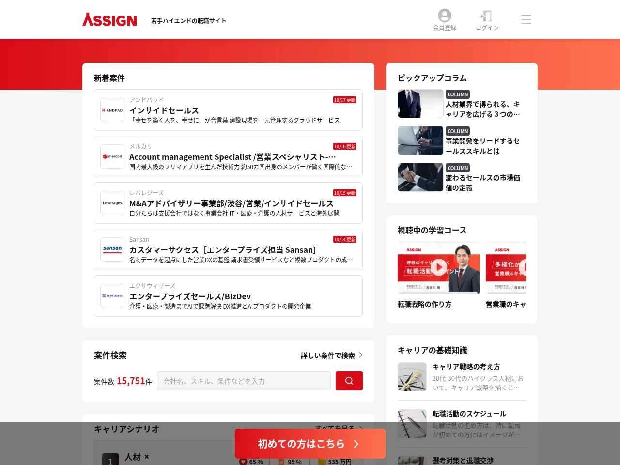The height and width of the screenshot is (465, 620).
Task: Click 転職活動のスケジュール notebook thumbnail
Action: [x=412, y=424]
